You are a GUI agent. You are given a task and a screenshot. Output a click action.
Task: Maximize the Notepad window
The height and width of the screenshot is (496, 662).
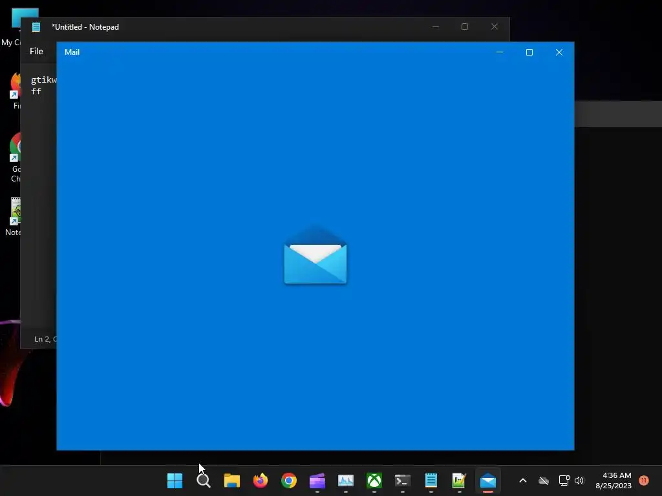[x=465, y=26]
